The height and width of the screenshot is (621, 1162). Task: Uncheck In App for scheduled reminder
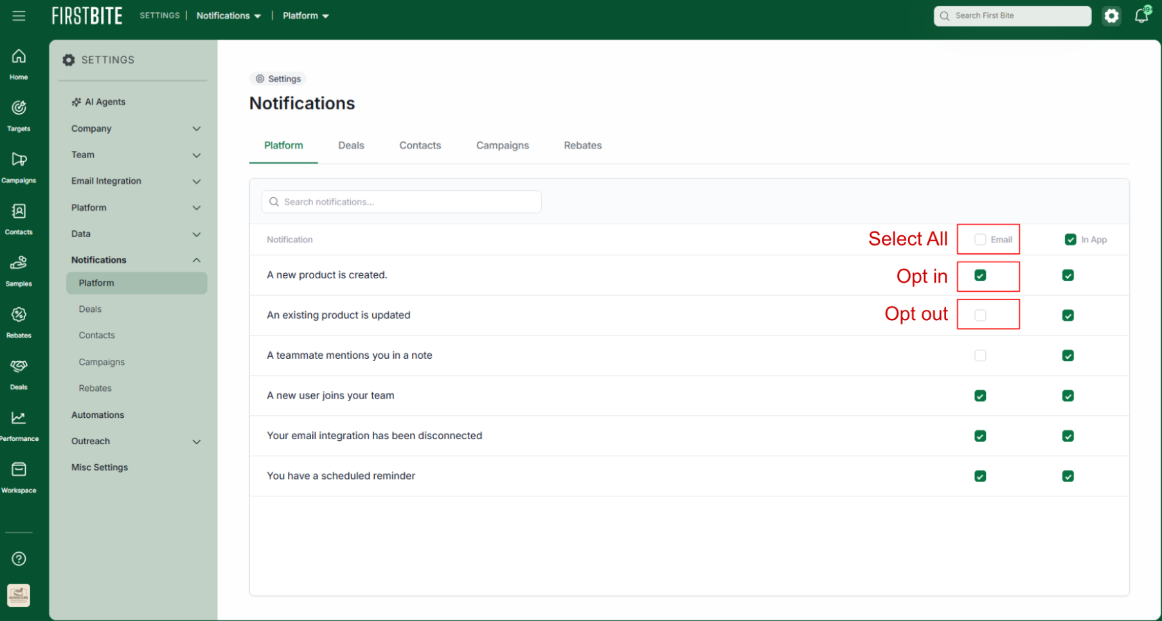tap(1068, 476)
